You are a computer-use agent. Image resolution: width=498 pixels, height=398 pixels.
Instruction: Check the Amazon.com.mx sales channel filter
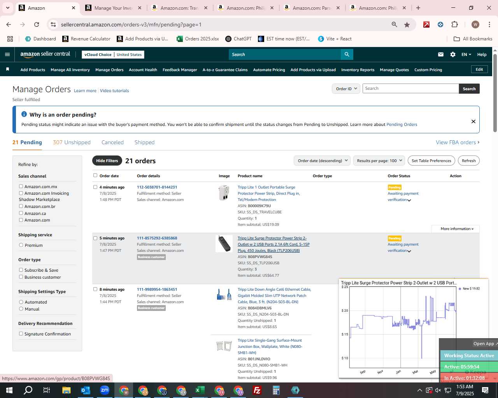[x=21, y=187]
